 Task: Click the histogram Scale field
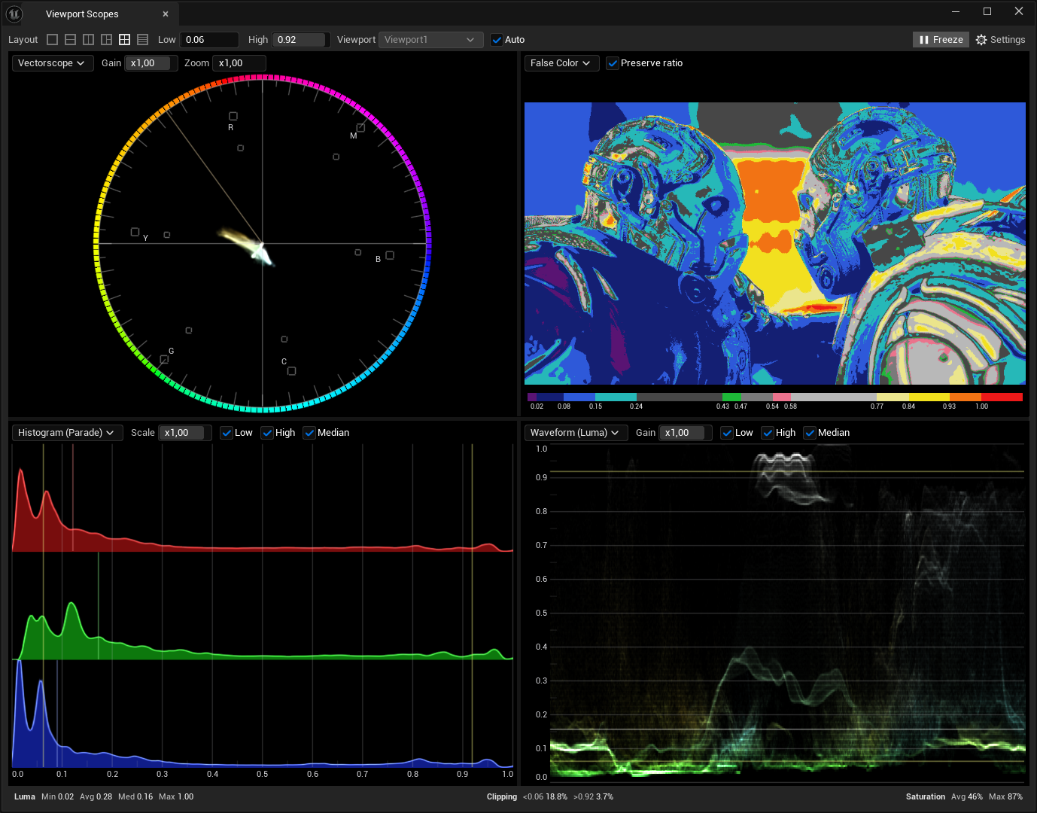coord(185,433)
